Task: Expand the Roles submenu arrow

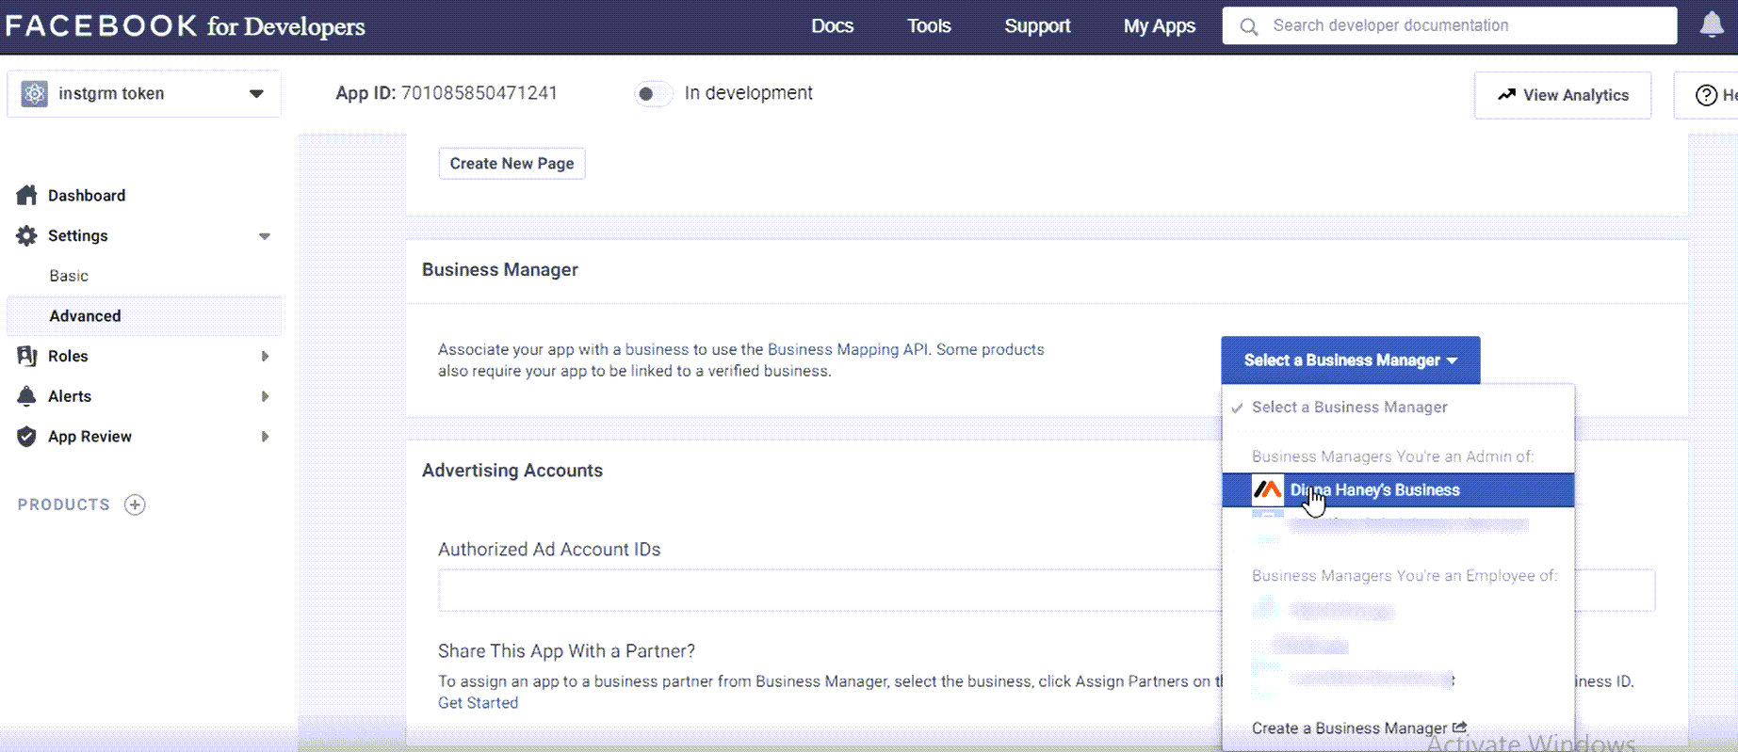Action: coord(265,356)
